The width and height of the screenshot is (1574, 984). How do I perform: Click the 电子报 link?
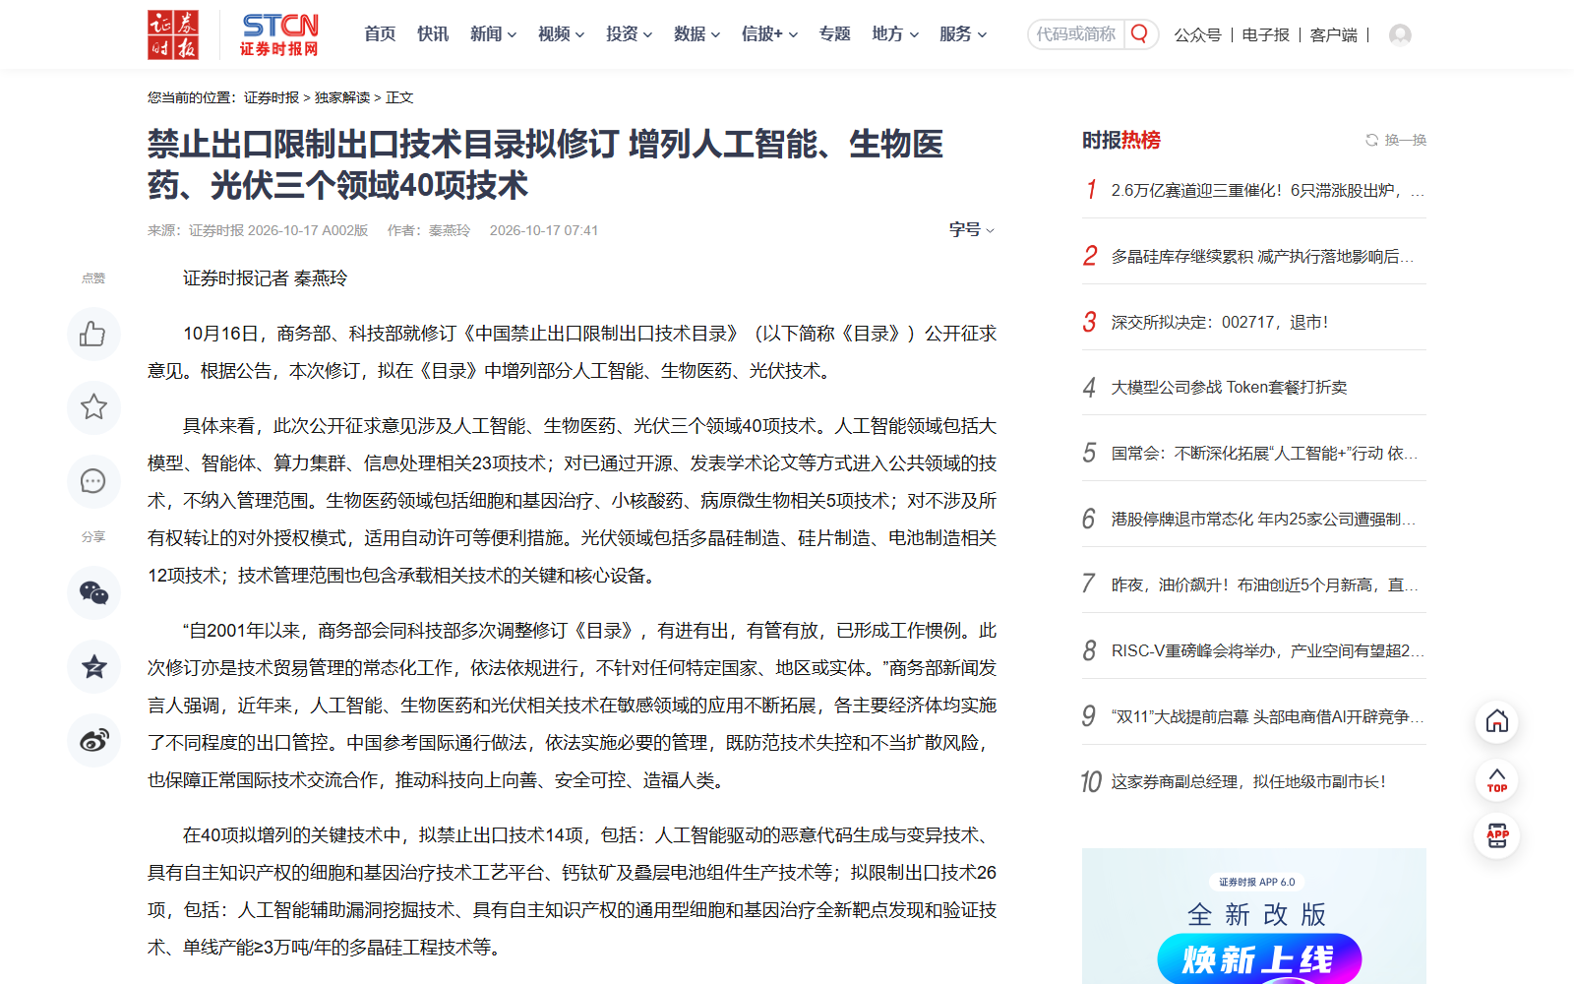tap(1266, 34)
